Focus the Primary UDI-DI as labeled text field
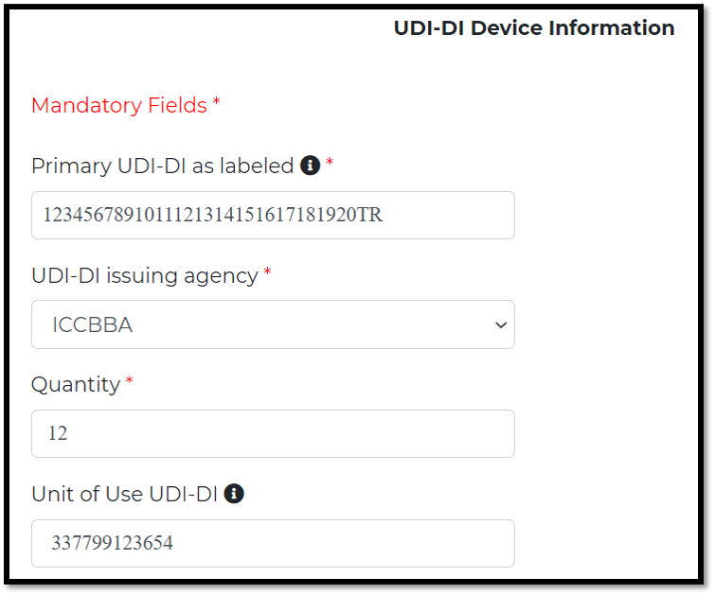715x595 pixels. [273, 215]
